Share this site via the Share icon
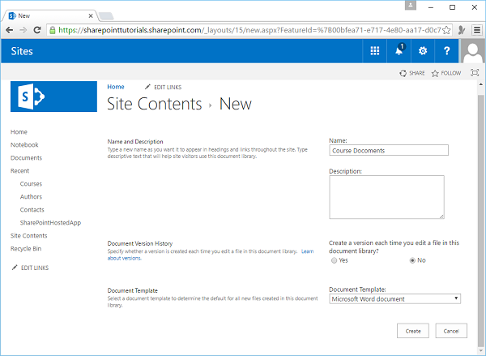Screen dimensions: 486x356 click(412, 73)
